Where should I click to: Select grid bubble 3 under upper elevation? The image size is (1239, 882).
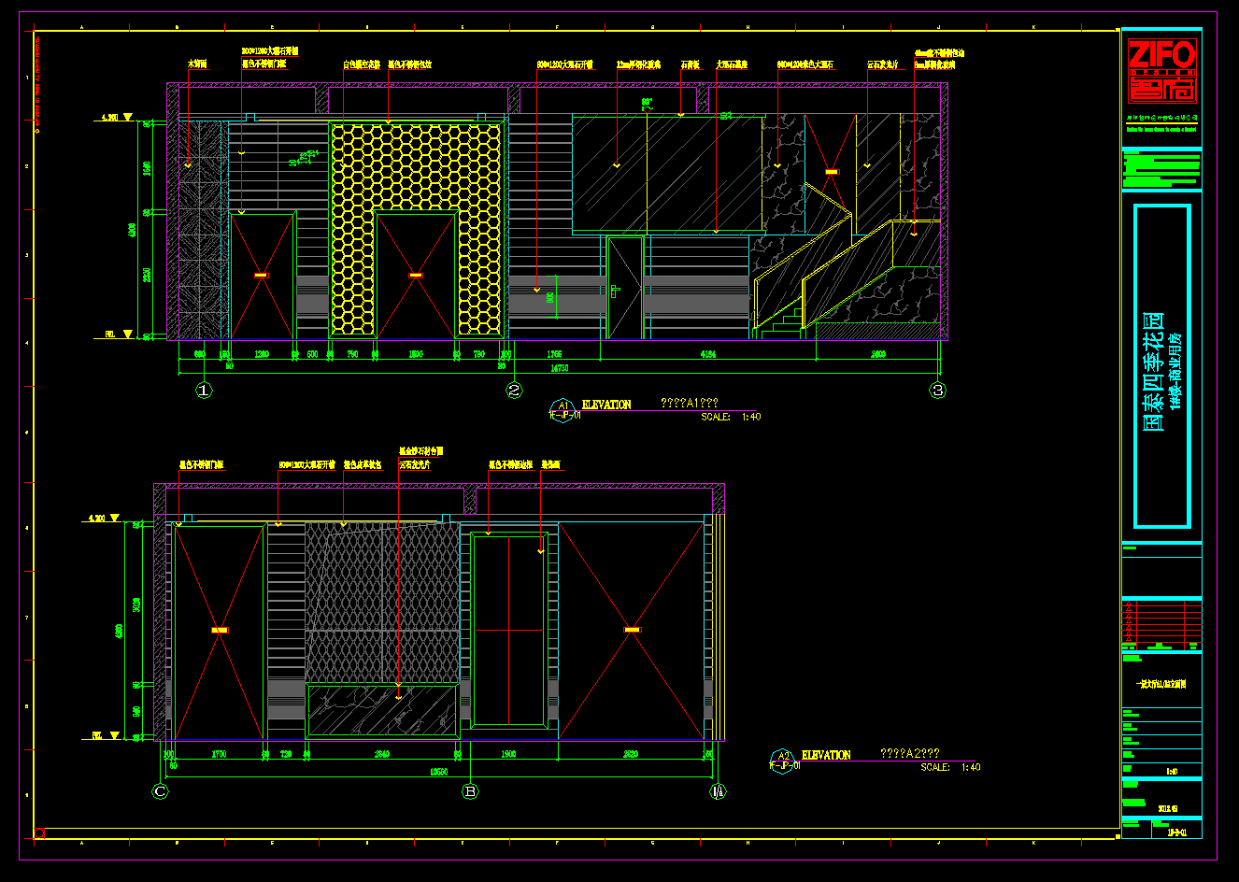pos(938,391)
